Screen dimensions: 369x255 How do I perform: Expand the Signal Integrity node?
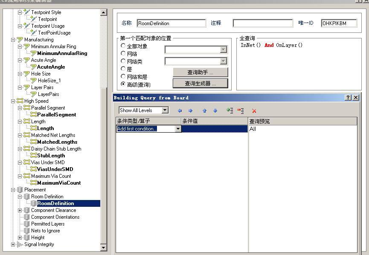(13, 244)
